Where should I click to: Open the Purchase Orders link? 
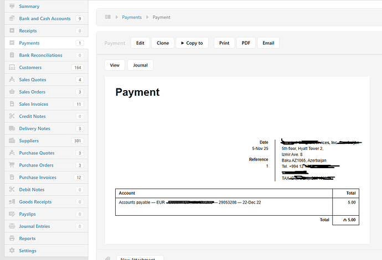[36, 165]
